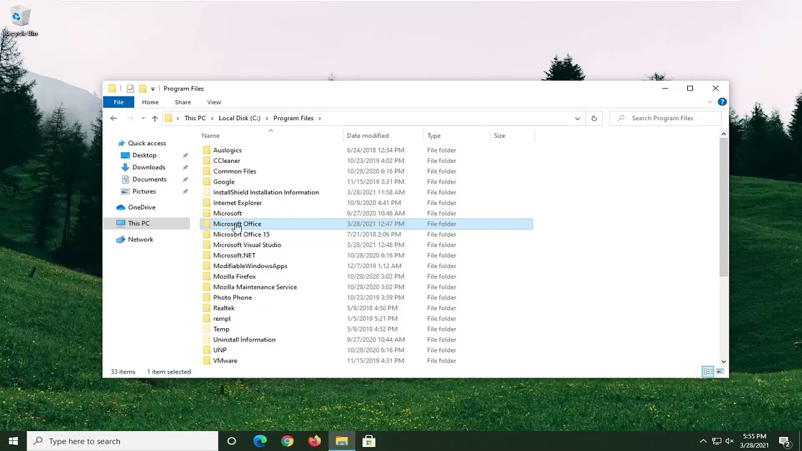The width and height of the screenshot is (802, 451).
Task: Go back with the Back arrow
Action: pyautogui.click(x=113, y=118)
